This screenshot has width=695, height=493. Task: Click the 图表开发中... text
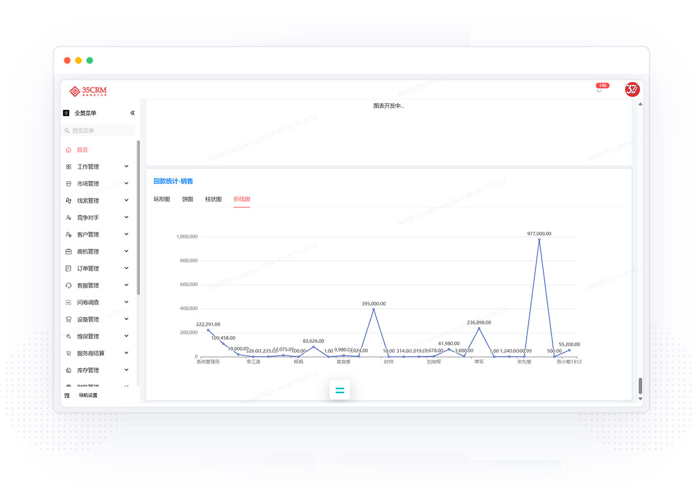pos(388,106)
